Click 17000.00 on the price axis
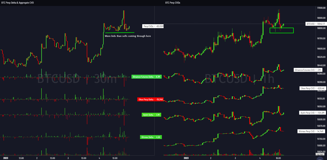 (322, 8)
